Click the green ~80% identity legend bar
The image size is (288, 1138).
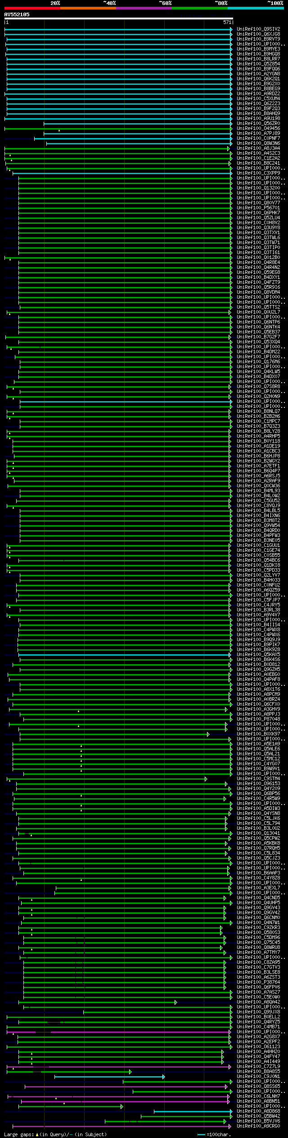click(x=199, y=8)
